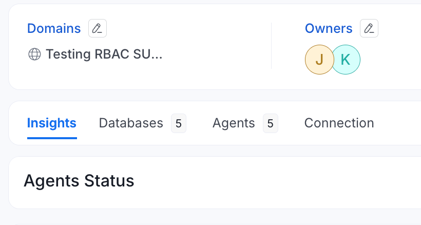Click the Owners heading link
The image size is (421, 225).
tap(329, 28)
